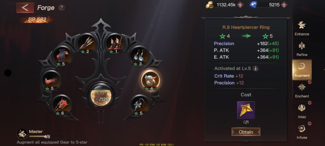Show info for Activated at Lv.5
The height and width of the screenshot is (146, 325).
(x=256, y=68)
